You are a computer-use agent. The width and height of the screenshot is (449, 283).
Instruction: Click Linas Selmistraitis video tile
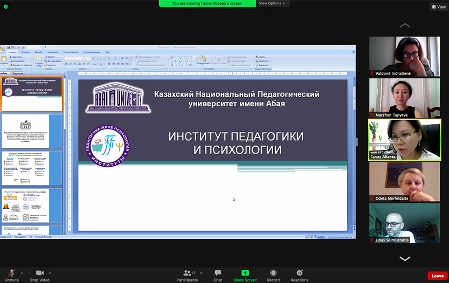404,223
